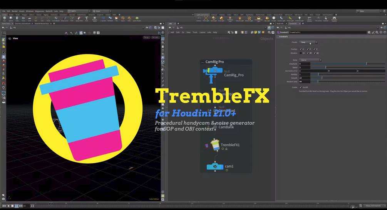Image resolution: width=387 pixels, height=210 pixels.
Task: Toggle Position X checkbox
Action: point(301,49)
